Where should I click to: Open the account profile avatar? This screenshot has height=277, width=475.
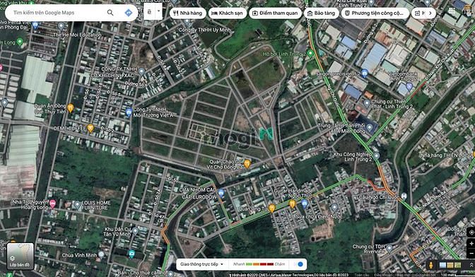click(x=469, y=11)
